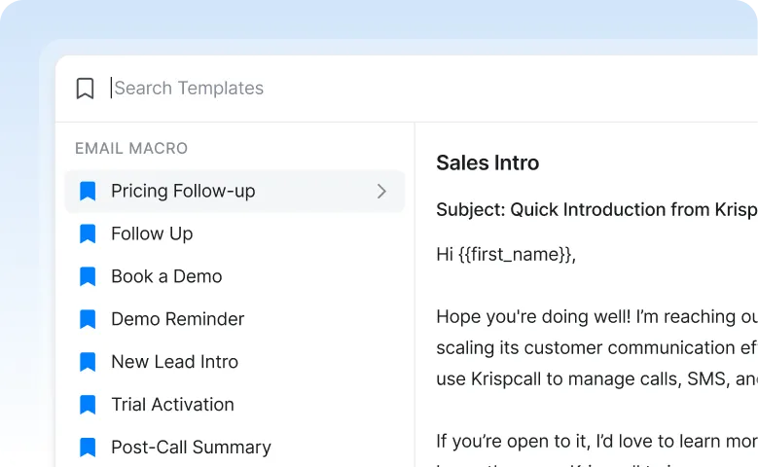This screenshot has width=758, height=467.
Task: Expand the Pricing Follow-up chevron arrow
Action: pos(381,192)
